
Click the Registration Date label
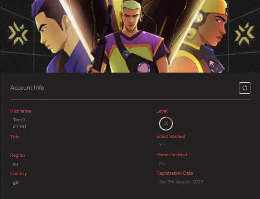pyautogui.click(x=175, y=173)
